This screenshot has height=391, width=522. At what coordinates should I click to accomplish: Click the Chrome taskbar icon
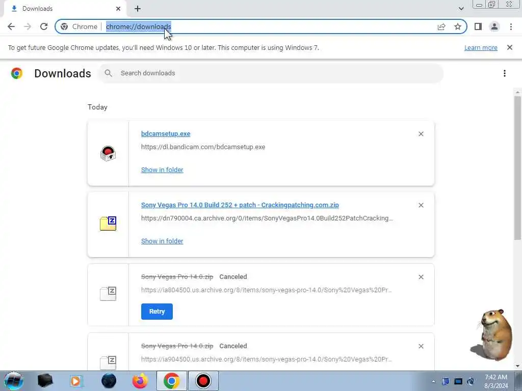(171, 381)
